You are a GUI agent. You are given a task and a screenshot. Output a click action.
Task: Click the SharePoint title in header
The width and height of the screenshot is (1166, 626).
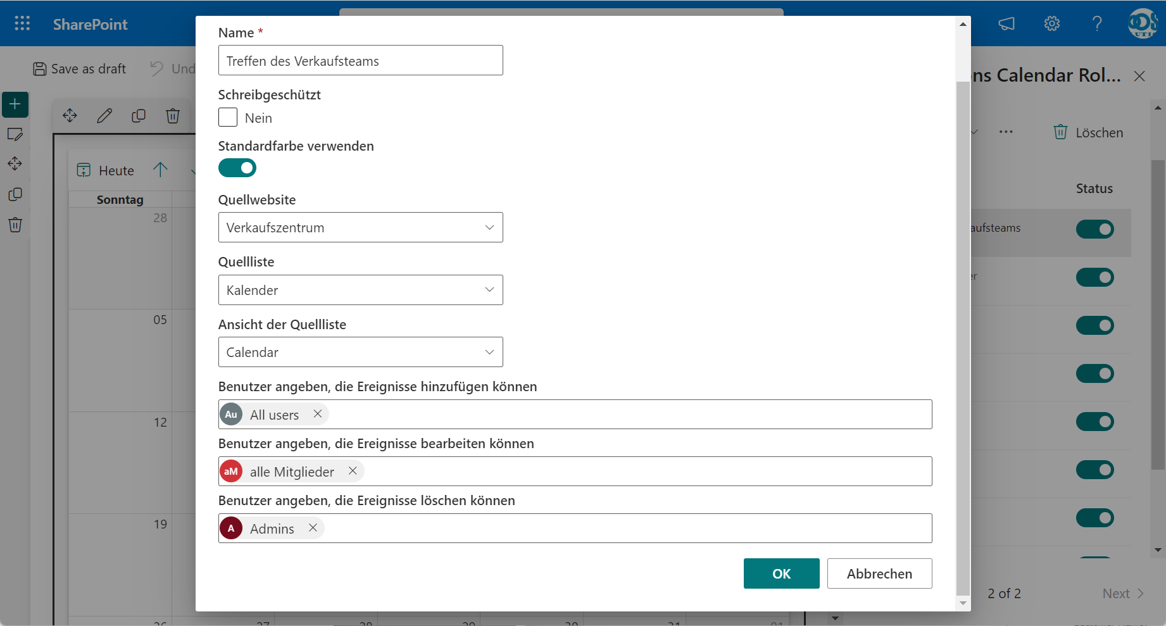90,24
